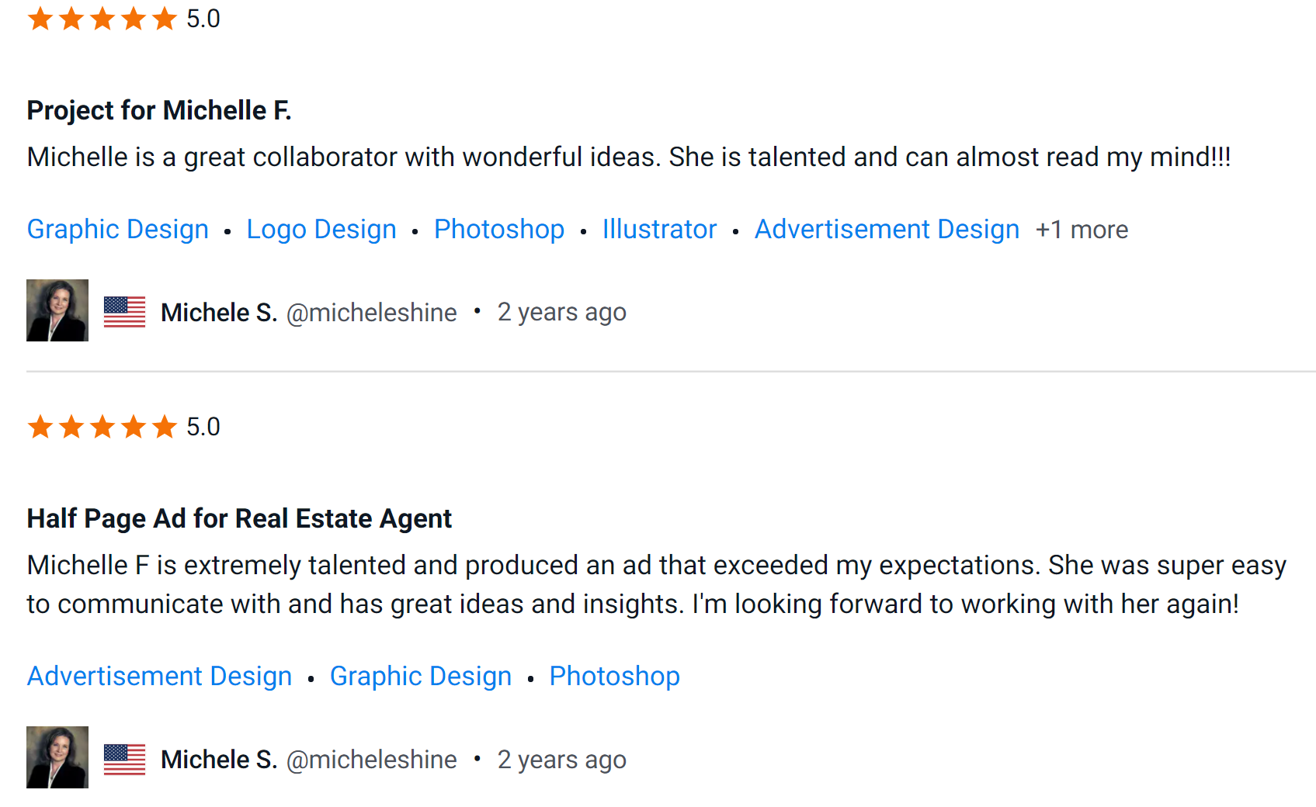
Task: Click the US flag in first review
Action: 124,312
